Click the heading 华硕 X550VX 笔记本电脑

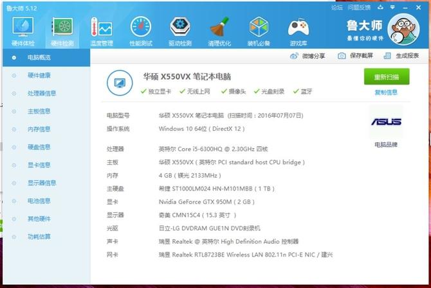pos(187,77)
